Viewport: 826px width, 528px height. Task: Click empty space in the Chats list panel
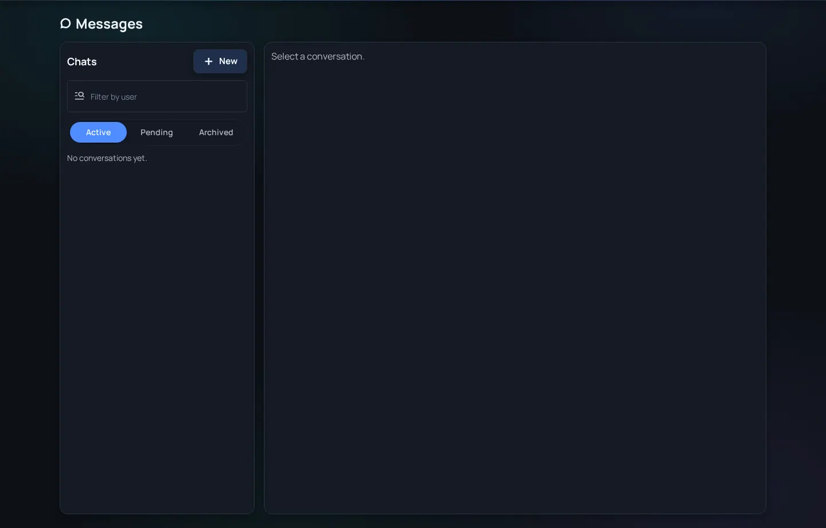pyautogui.click(x=157, y=338)
